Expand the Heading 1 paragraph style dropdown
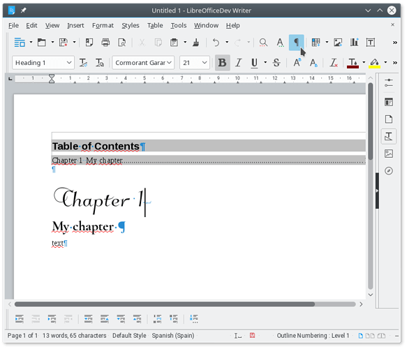 click(x=69, y=63)
